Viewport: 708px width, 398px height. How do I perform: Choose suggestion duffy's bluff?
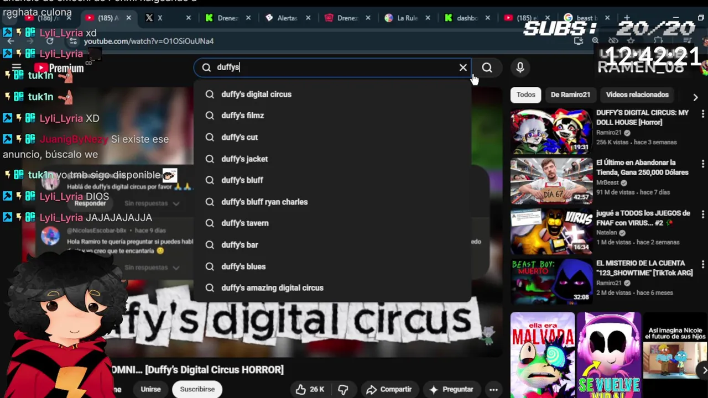pyautogui.click(x=332, y=180)
